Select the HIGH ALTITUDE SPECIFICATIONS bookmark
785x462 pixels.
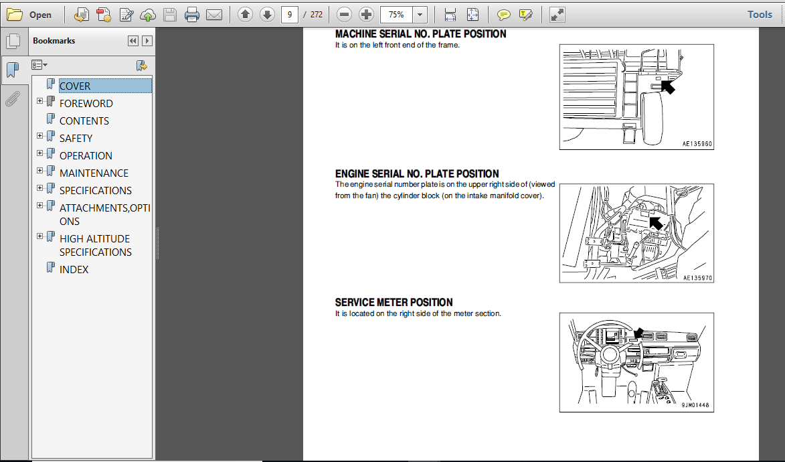click(96, 246)
